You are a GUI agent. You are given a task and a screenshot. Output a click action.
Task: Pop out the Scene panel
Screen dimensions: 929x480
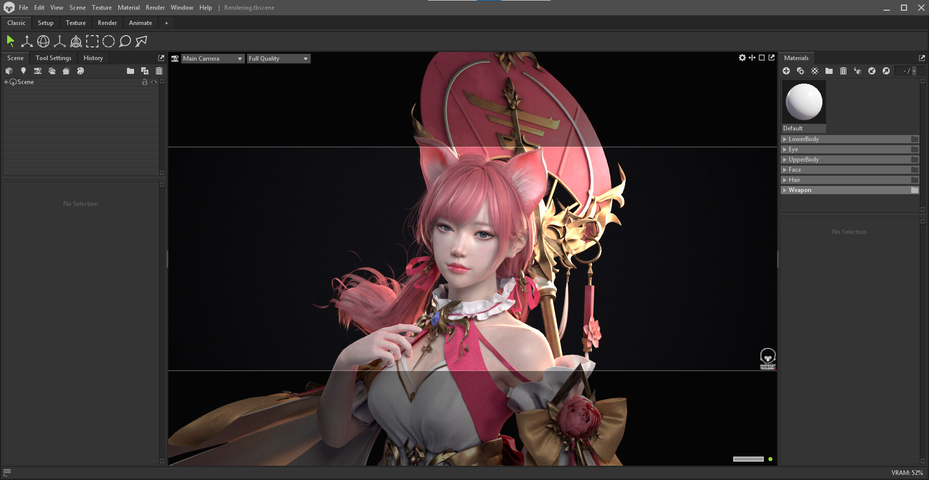click(161, 58)
